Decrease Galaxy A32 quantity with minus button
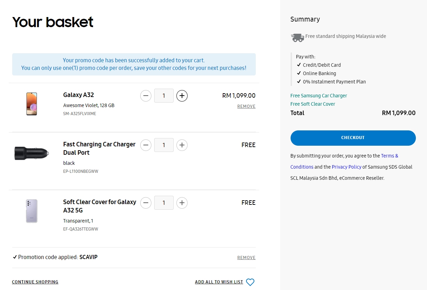 [x=146, y=96]
